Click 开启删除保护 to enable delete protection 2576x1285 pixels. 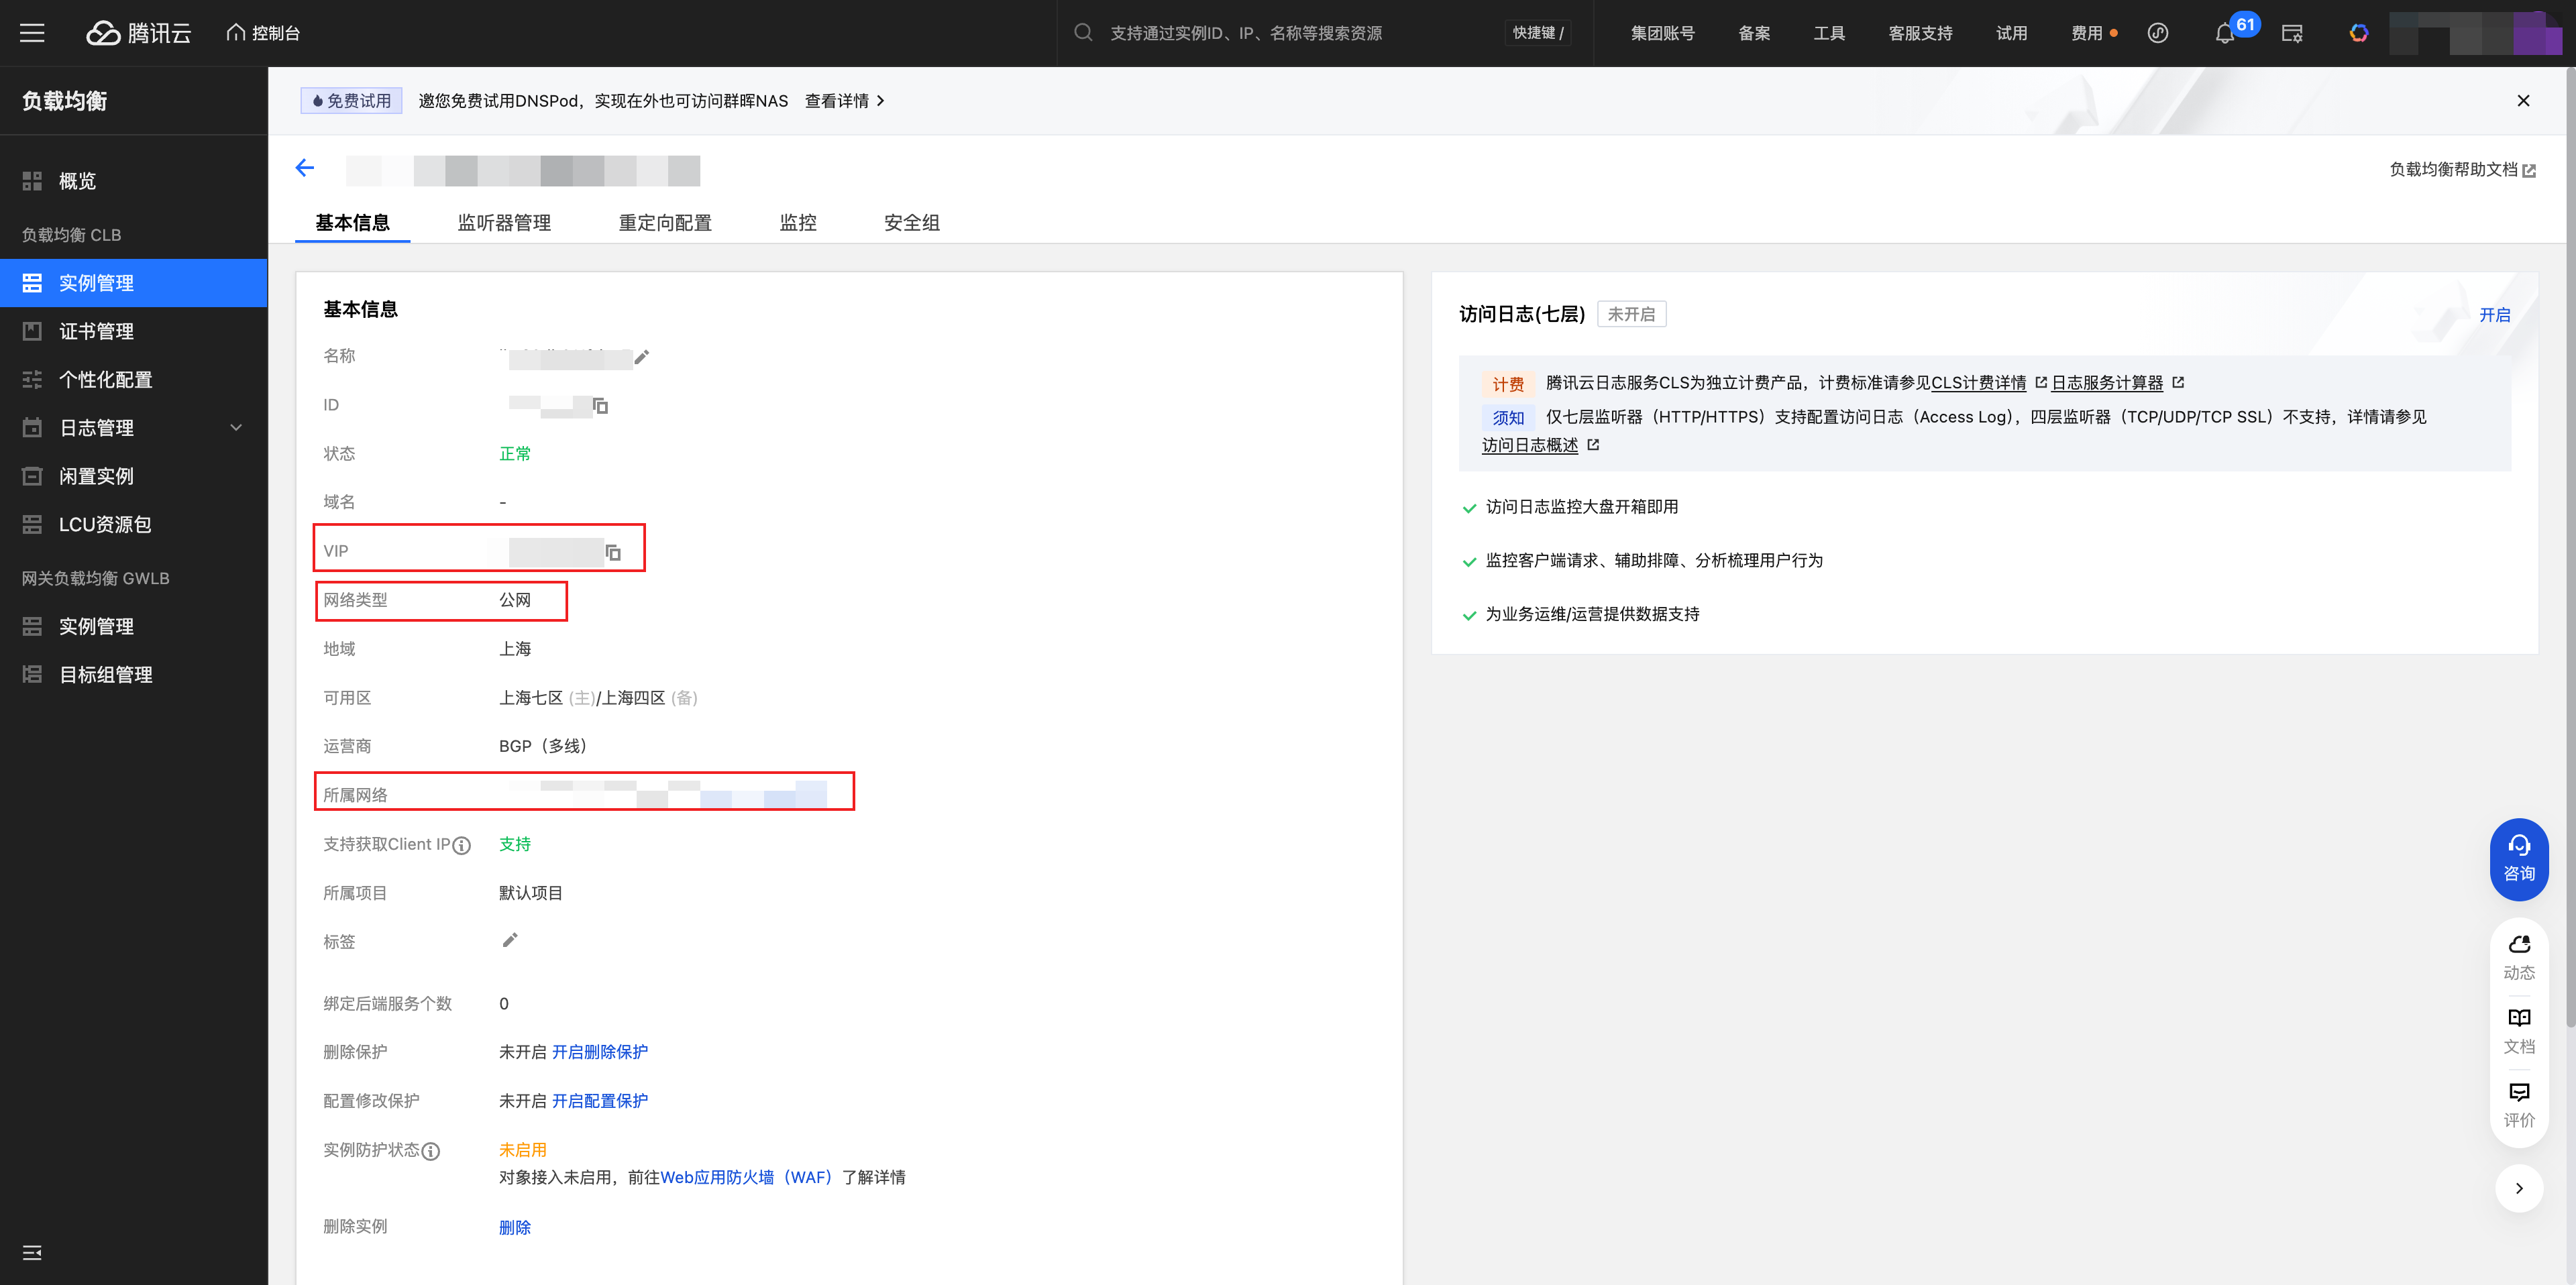tap(599, 1052)
